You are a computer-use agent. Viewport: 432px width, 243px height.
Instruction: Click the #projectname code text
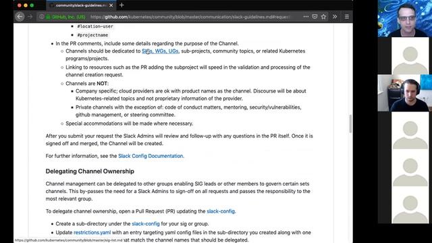coord(92,35)
